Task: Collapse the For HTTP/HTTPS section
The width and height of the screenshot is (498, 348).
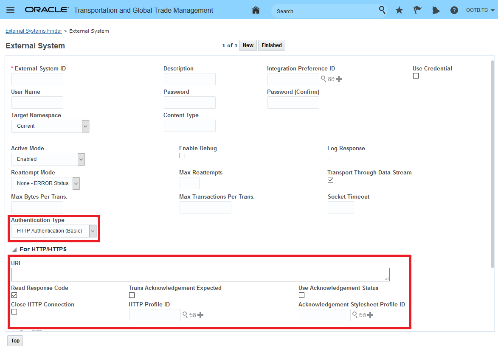Action: coord(14,250)
